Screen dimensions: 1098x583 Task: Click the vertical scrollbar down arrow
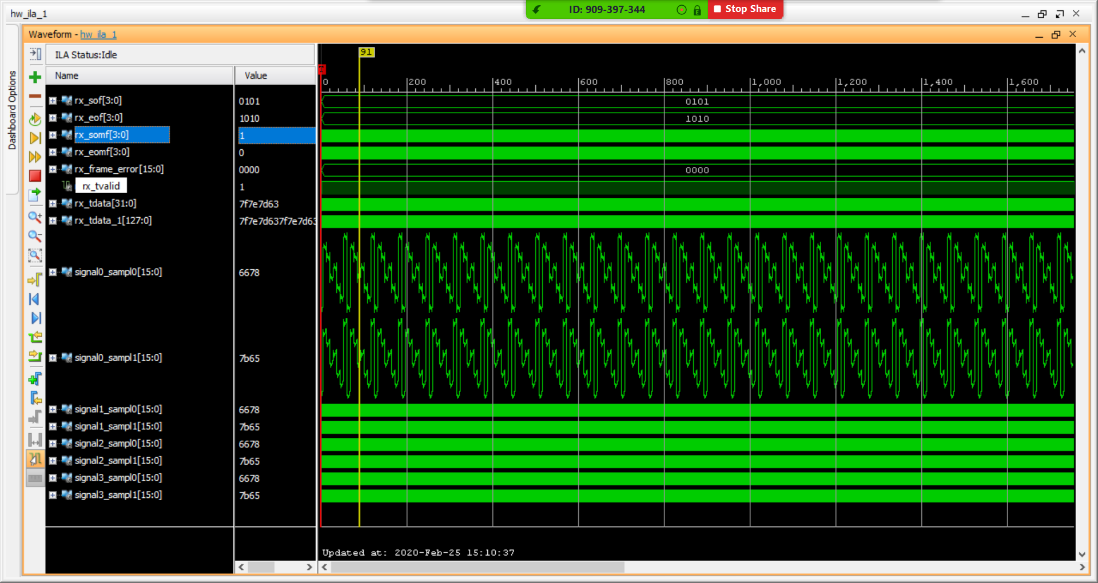pyautogui.click(x=1082, y=554)
